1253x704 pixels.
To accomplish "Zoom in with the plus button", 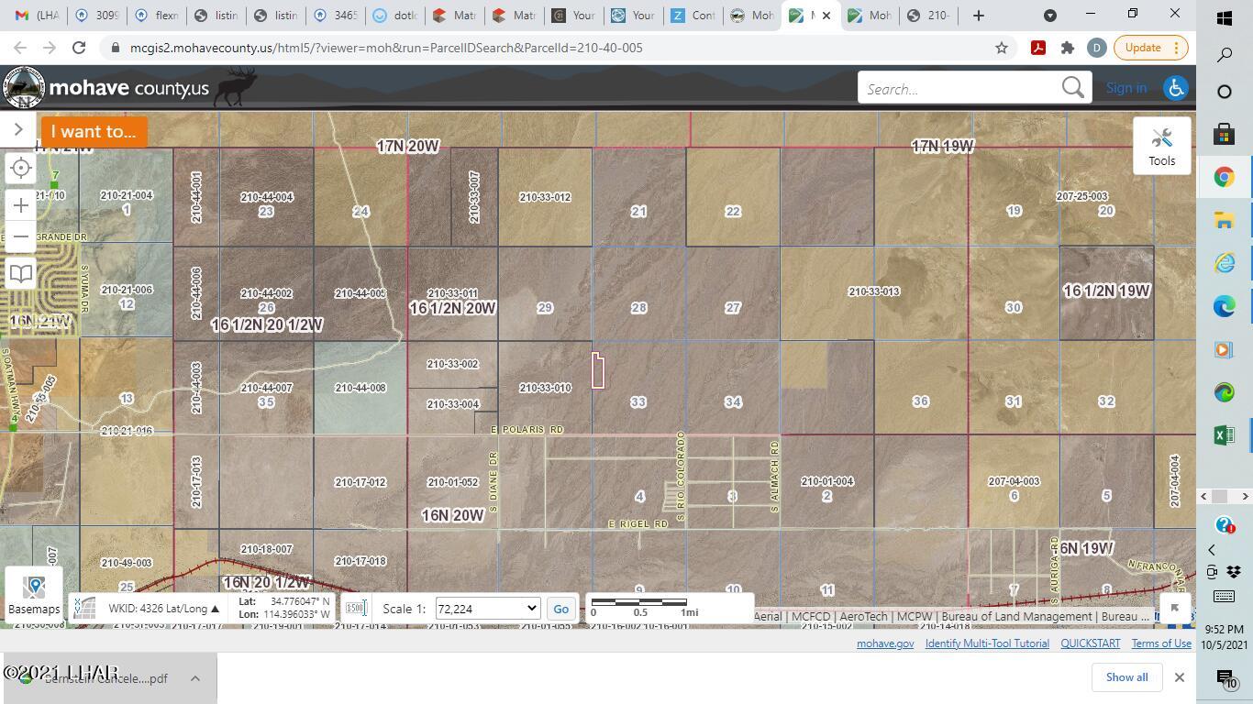I will click(x=21, y=205).
